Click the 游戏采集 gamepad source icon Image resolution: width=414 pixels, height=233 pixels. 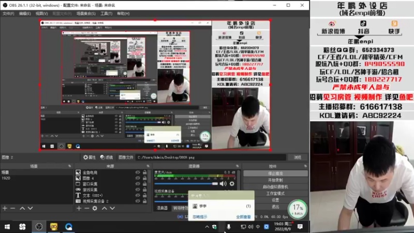tap(78, 190)
